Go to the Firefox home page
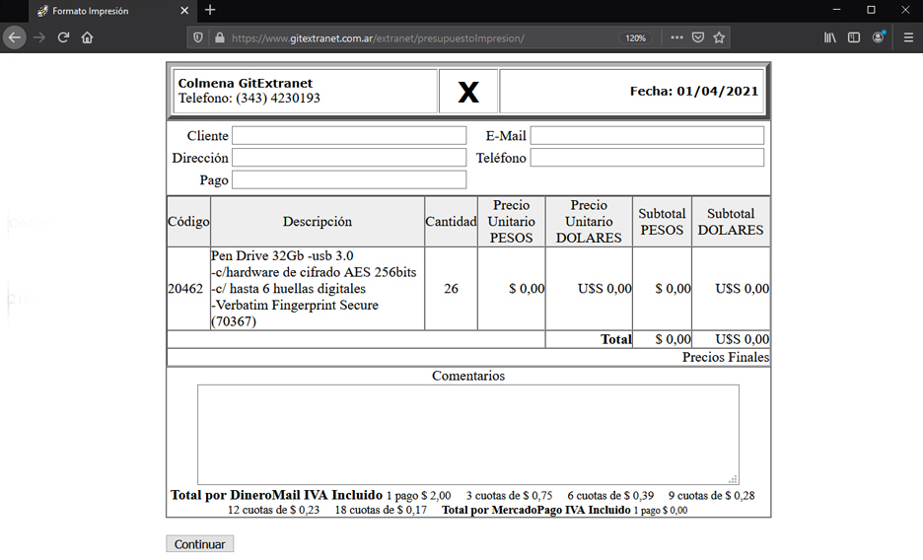The height and width of the screenshot is (560, 923). (88, 37)
